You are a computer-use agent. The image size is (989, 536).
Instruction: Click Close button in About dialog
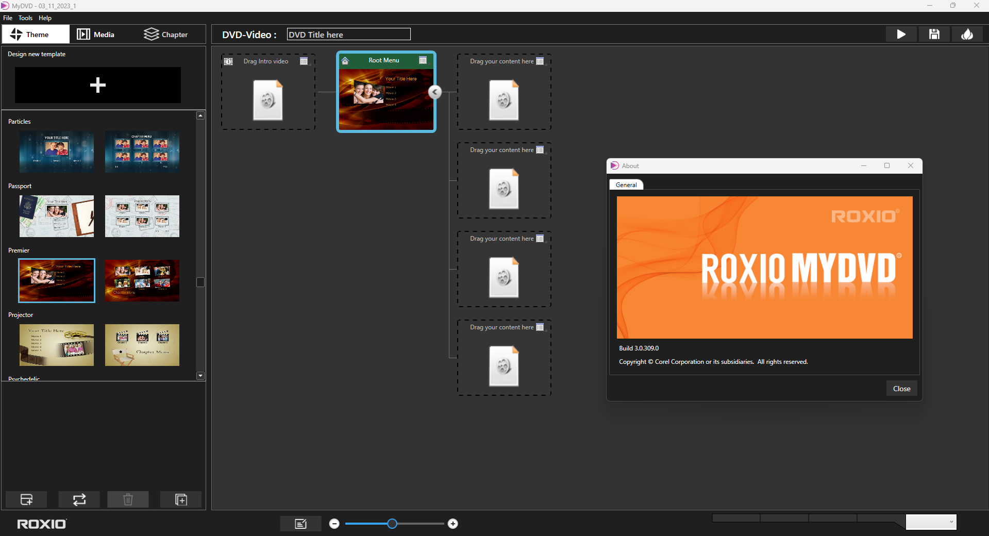[901, 389]
